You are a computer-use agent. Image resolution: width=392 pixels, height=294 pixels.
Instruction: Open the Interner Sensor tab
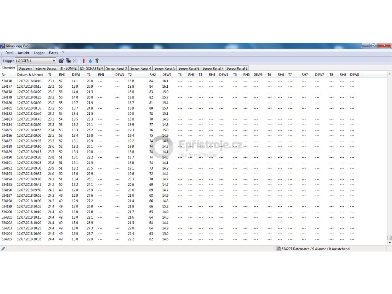[46, 69]
